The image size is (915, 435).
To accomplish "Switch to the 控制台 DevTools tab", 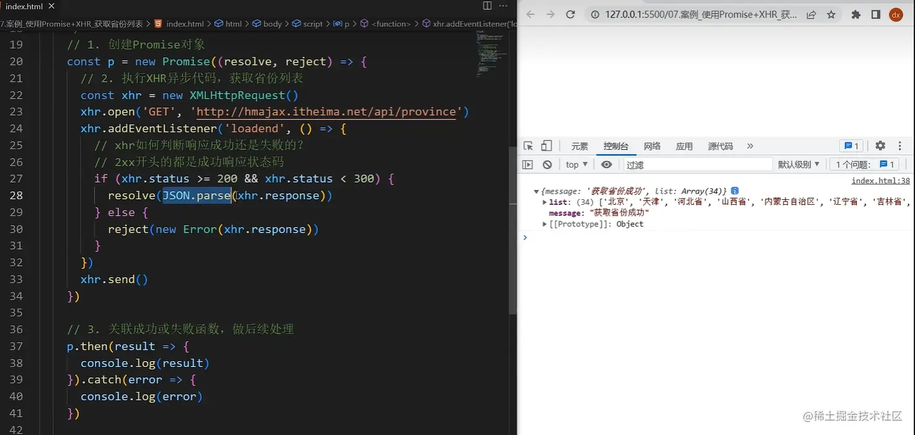I will pos(616,147).
